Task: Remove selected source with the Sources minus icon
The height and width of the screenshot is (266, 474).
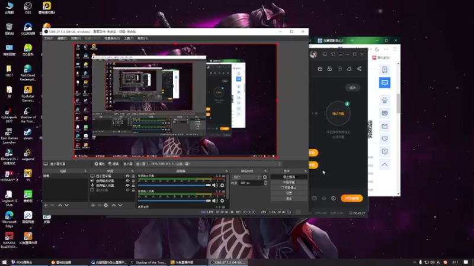Action: point(99,205)
